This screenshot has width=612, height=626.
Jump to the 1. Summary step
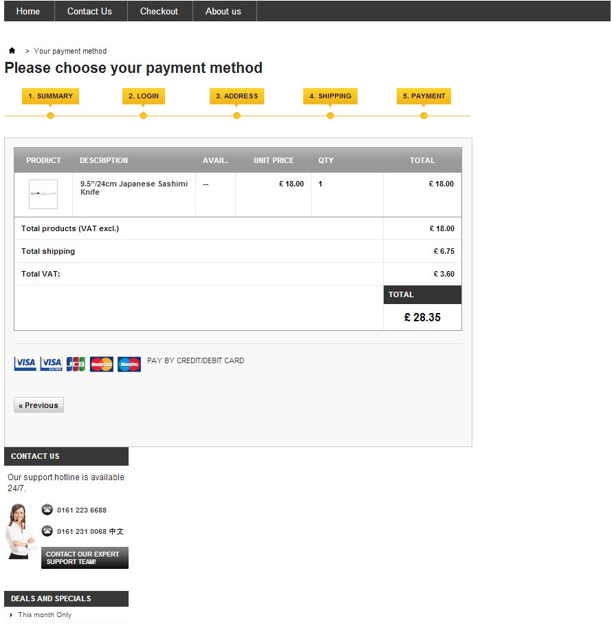click(50, 96)
